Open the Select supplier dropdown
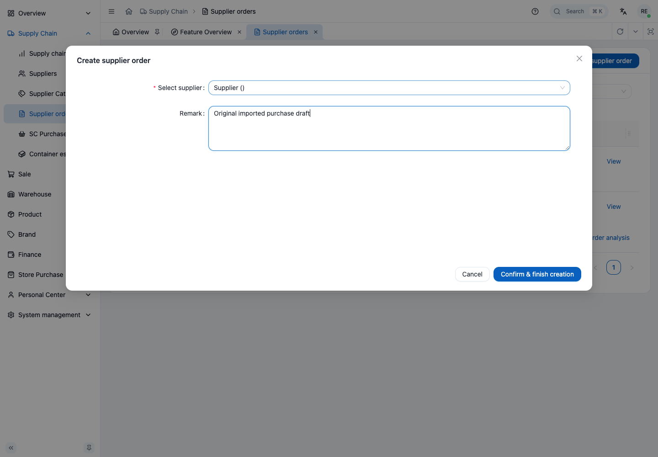This screenshot has width=658, height=457. pyautogui.click(x=389, y=88)
